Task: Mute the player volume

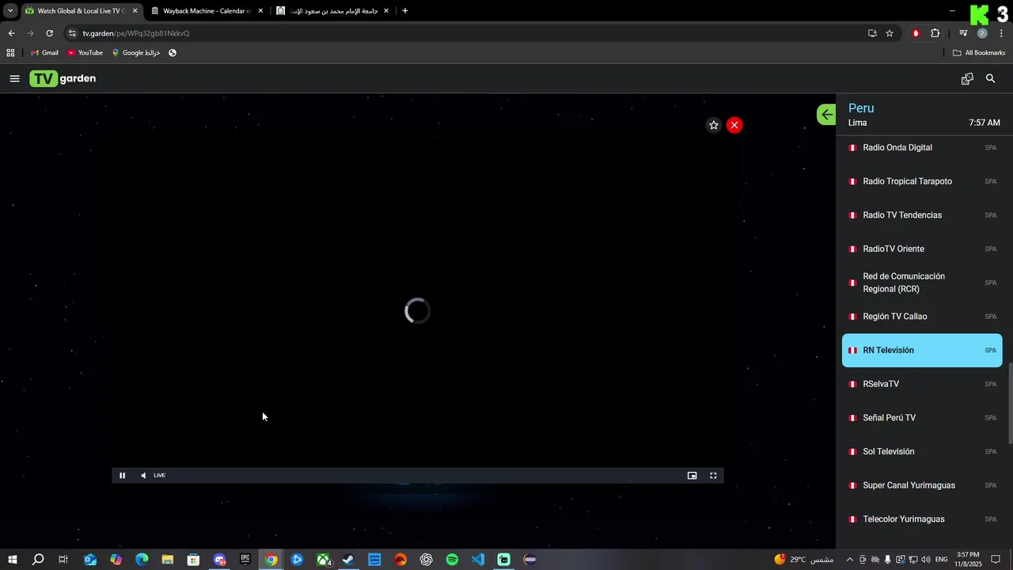Action: click(x=143, y=475)
